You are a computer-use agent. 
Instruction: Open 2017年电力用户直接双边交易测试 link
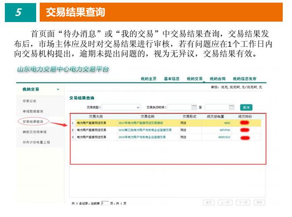(141, 123)
